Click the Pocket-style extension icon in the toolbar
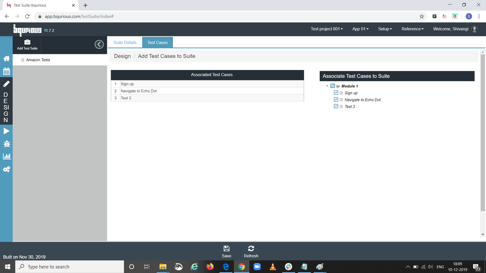 click(x=455, y=16)
